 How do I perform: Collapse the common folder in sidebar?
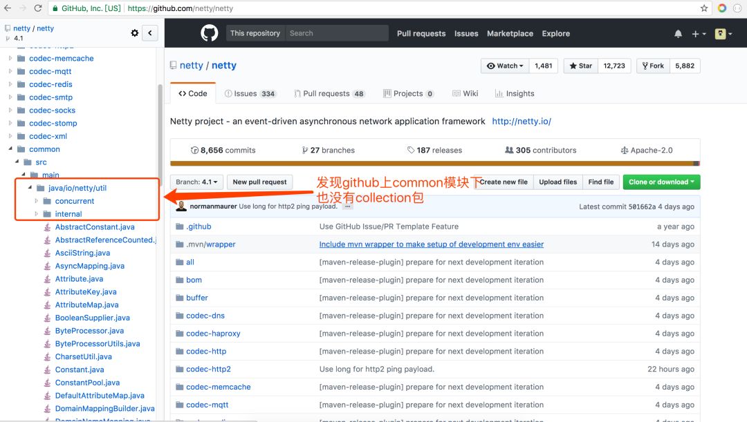point(10,149)
